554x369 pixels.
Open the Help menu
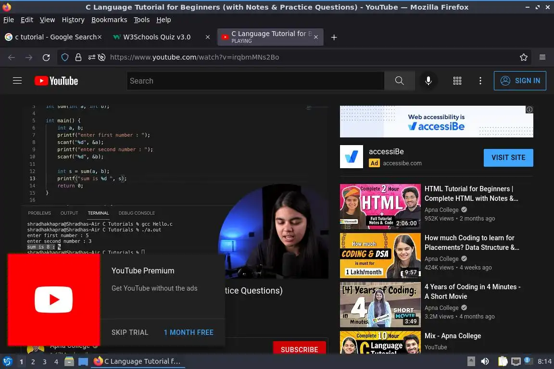pos(164,20)
